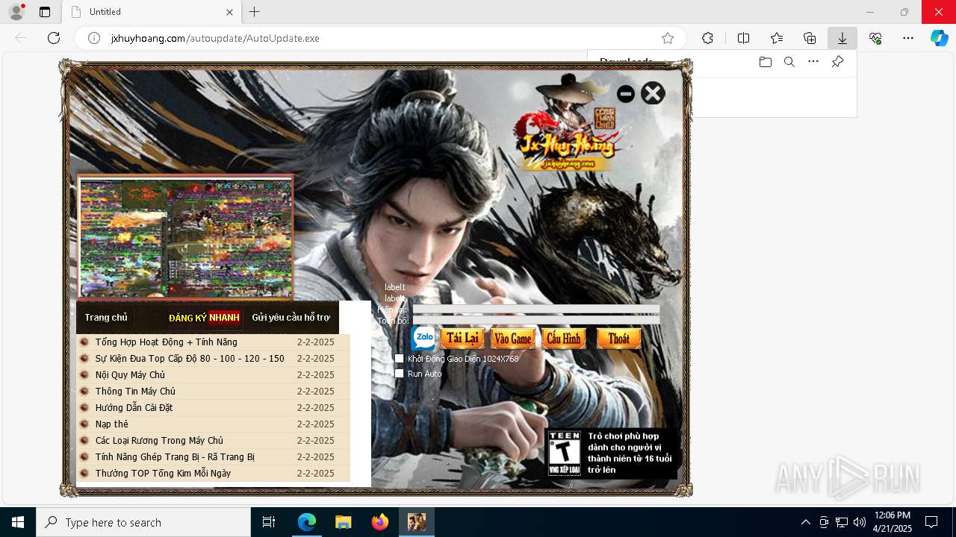Open downloads folder icon in Downloads panel
This screenshot has width=956, height=537.
click(766, 62)
